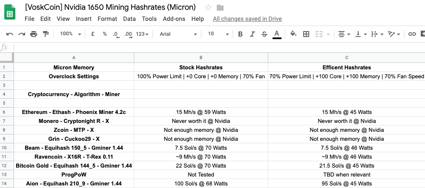Toggle bold formatting

tap(240, 34)
